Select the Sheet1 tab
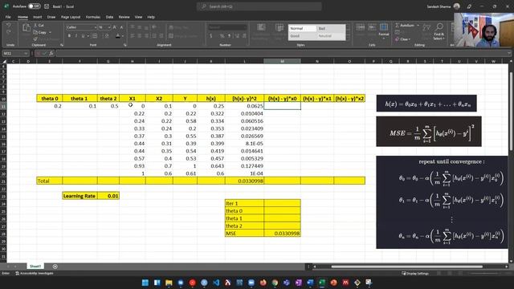Screen dimensions: 514x289 coord(35,267)
